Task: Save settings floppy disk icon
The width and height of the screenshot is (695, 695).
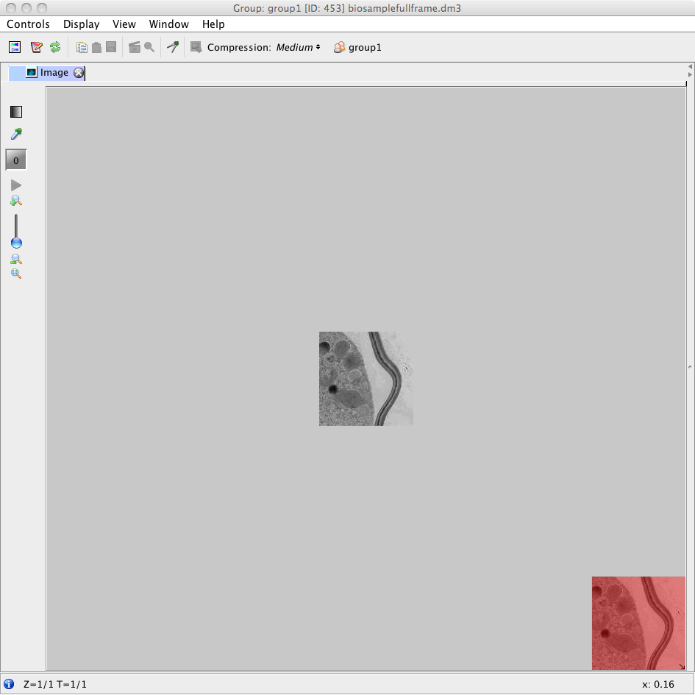Action: point(111,47)
